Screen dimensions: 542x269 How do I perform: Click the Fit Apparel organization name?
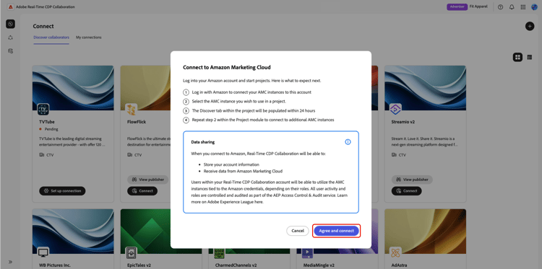click(x=478, y=6)
